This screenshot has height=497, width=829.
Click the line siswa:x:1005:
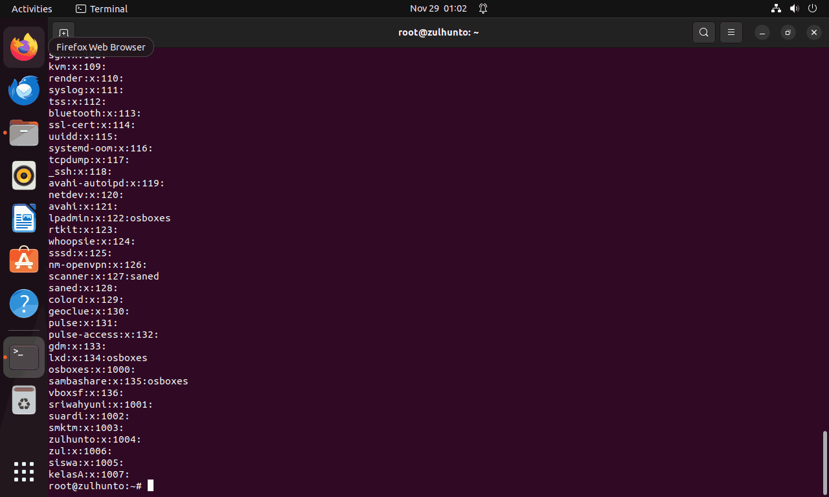(x=86, y=463)
